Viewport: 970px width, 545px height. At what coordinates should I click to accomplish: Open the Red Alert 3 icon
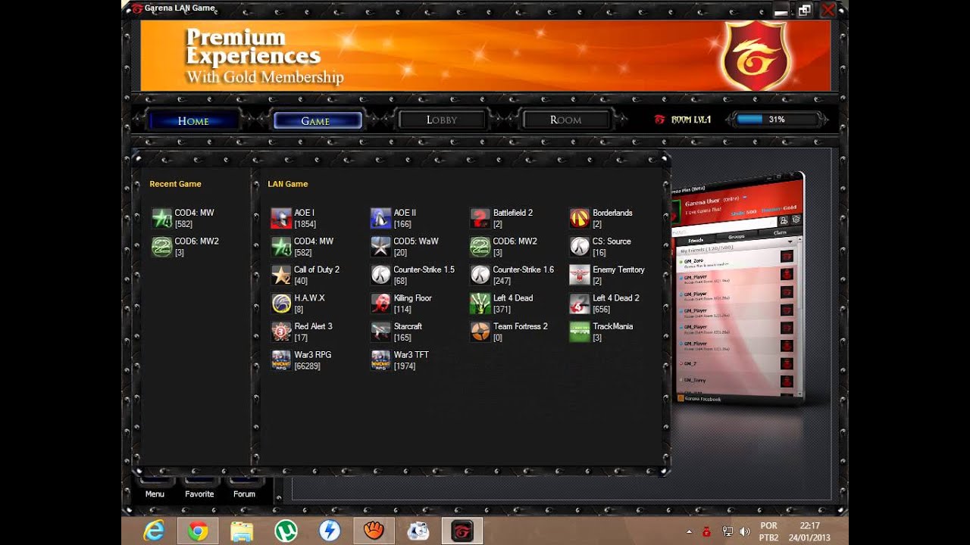281,332
